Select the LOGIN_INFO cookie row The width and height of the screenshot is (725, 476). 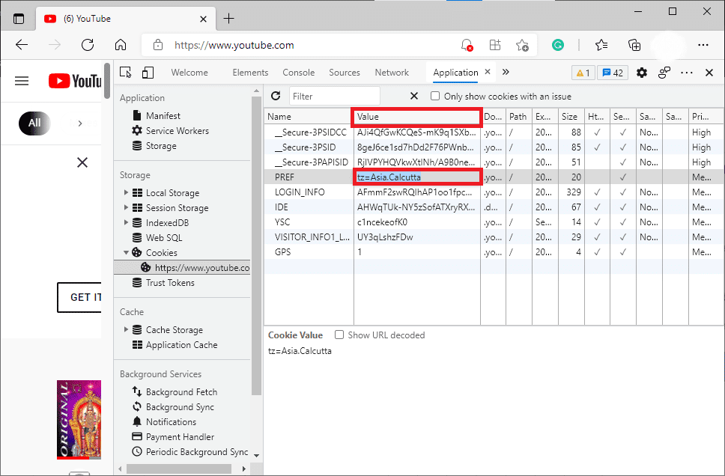pos(493,192)
